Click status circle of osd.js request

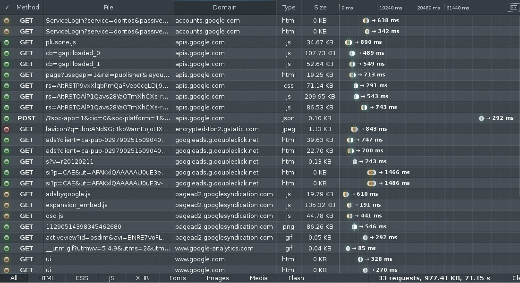tap(7, 216)
